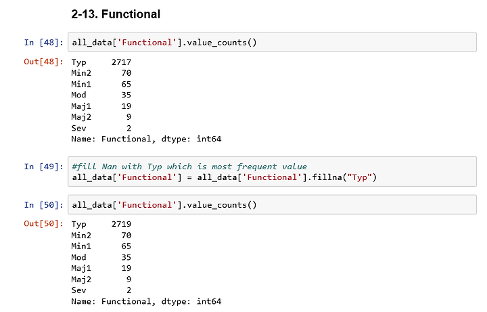Click the Maj2 row in Out[50]
The width and height of the screenshot is (487, 312).
click(101, 280)
